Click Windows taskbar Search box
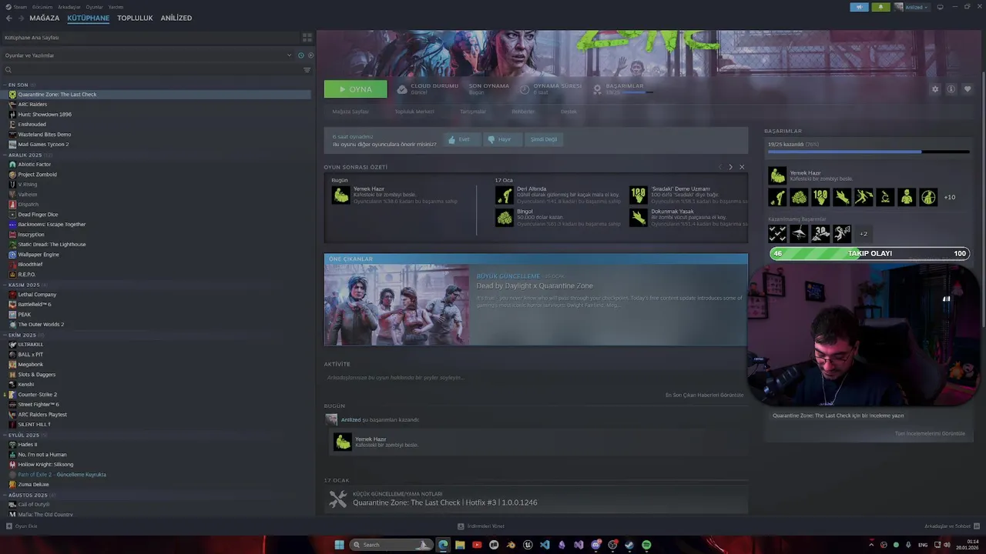 [390, 545]
